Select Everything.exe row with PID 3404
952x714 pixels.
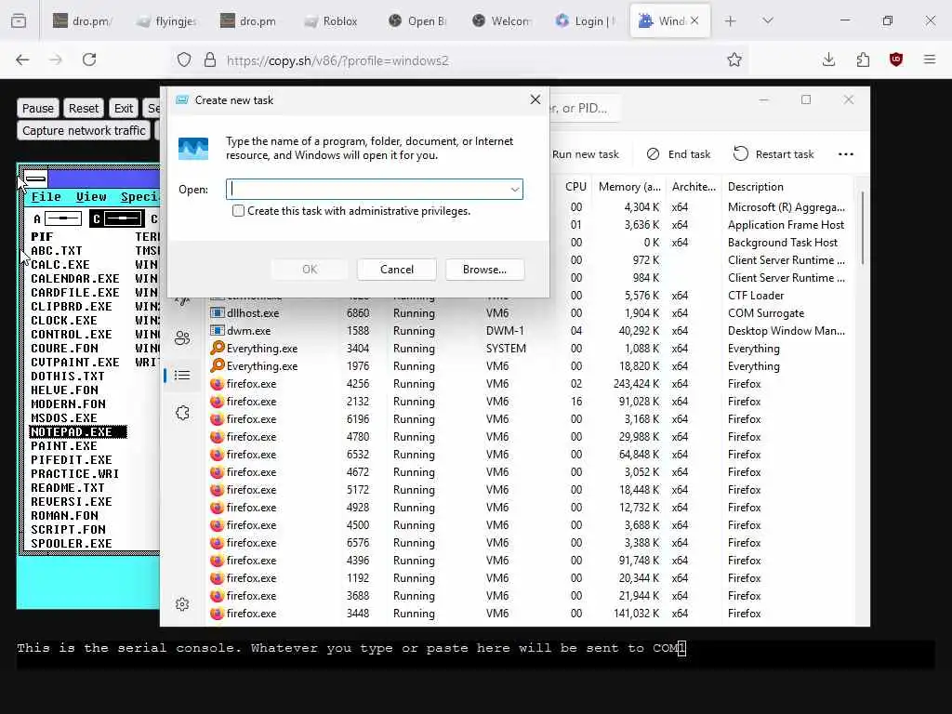(528, 349)
